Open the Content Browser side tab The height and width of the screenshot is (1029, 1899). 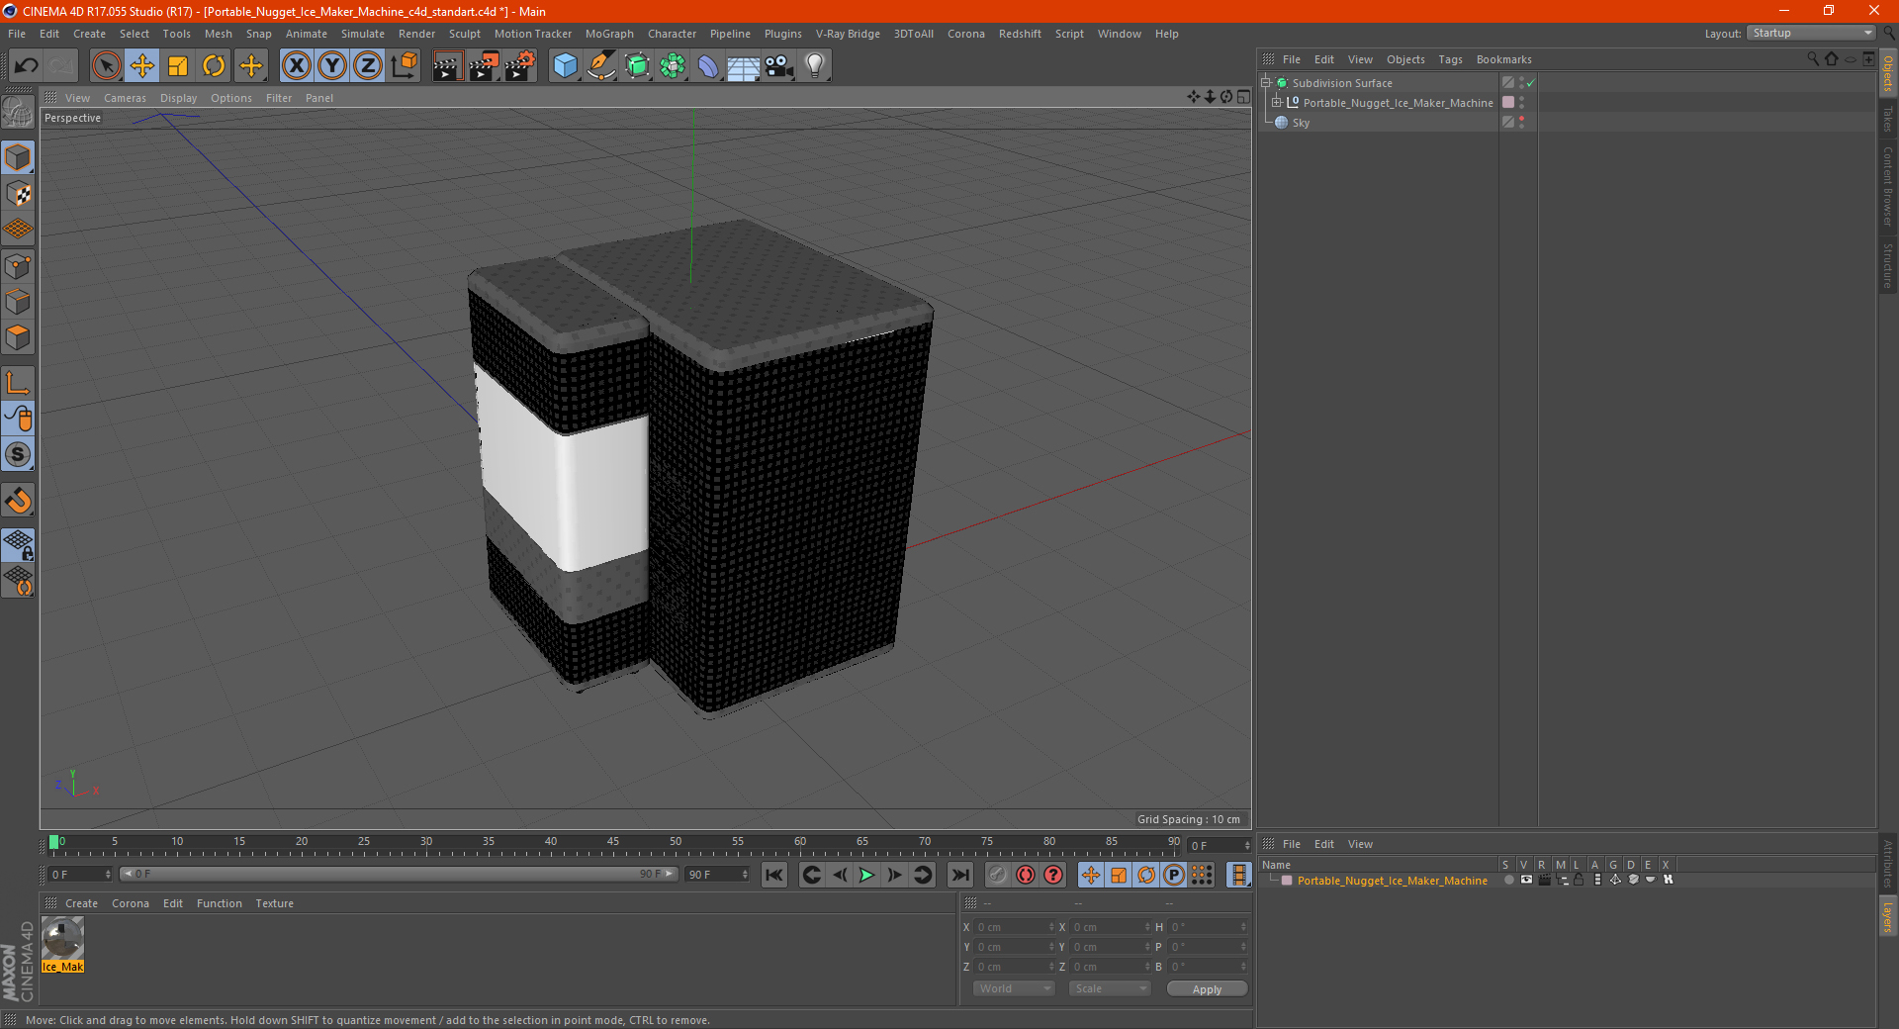point(1887,186)
